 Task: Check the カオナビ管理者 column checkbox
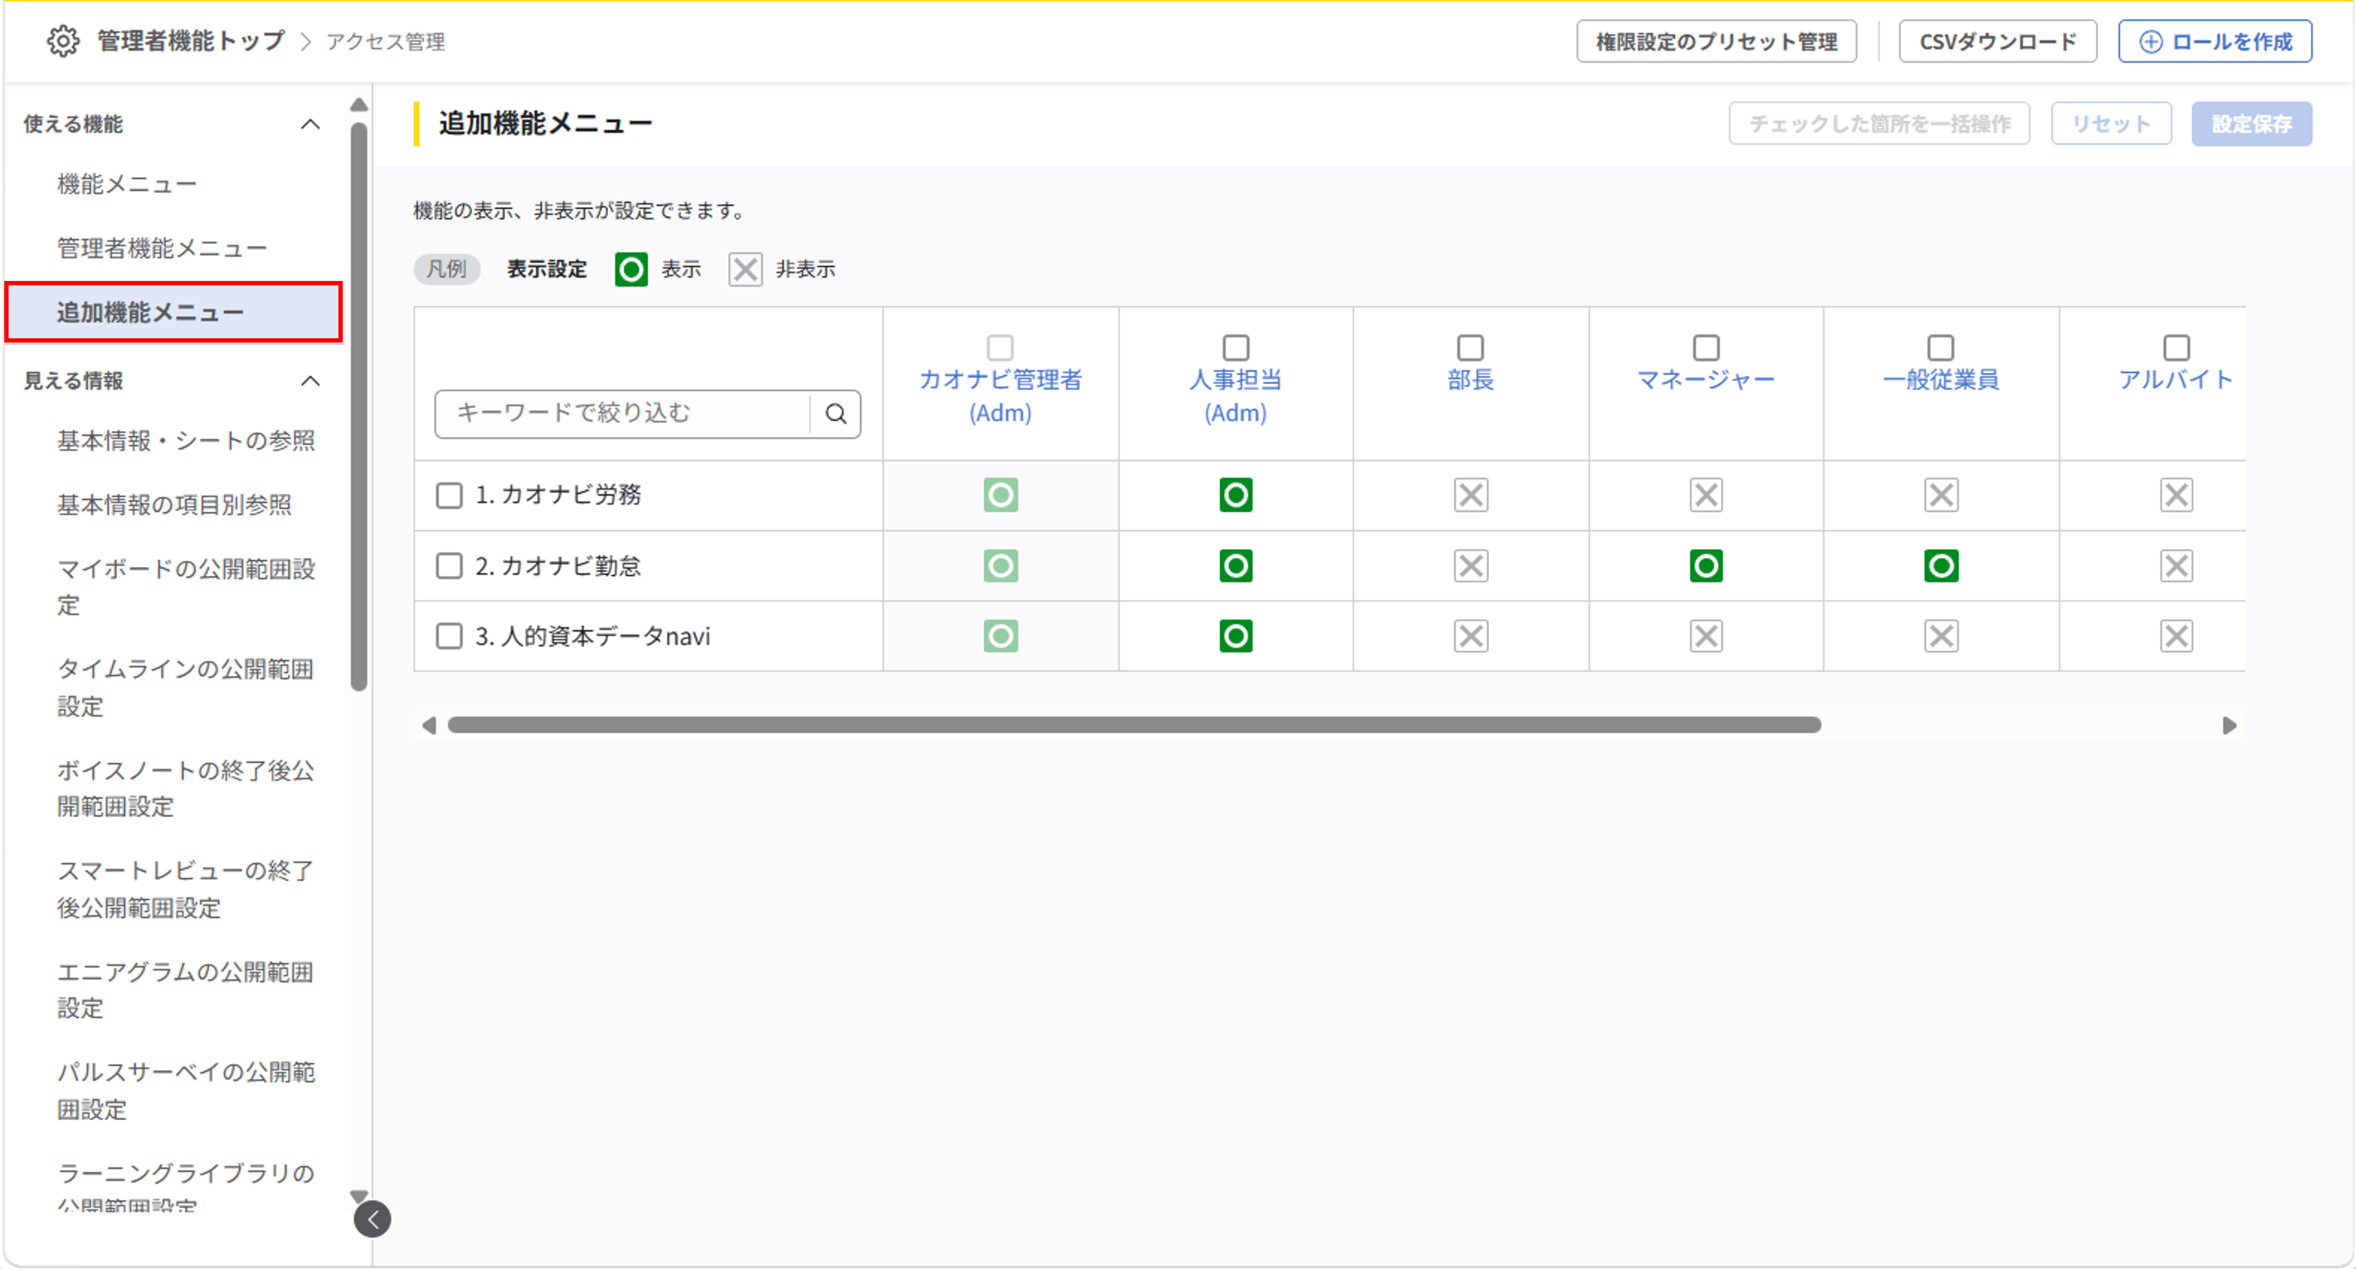click(1001, 347)
